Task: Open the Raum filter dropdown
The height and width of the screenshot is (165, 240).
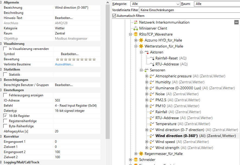Action: point(217,4)
